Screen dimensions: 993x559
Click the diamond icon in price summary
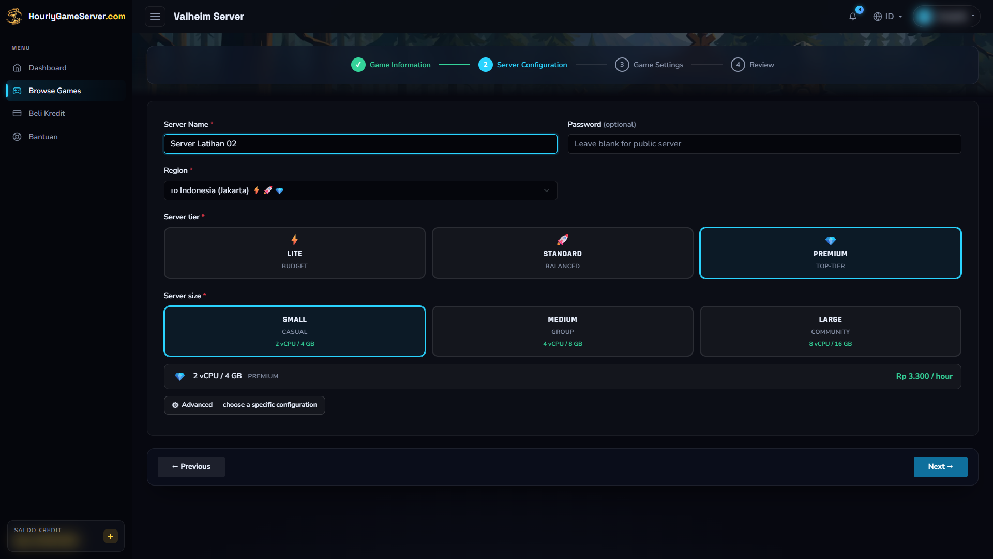(x=180, y=376)
